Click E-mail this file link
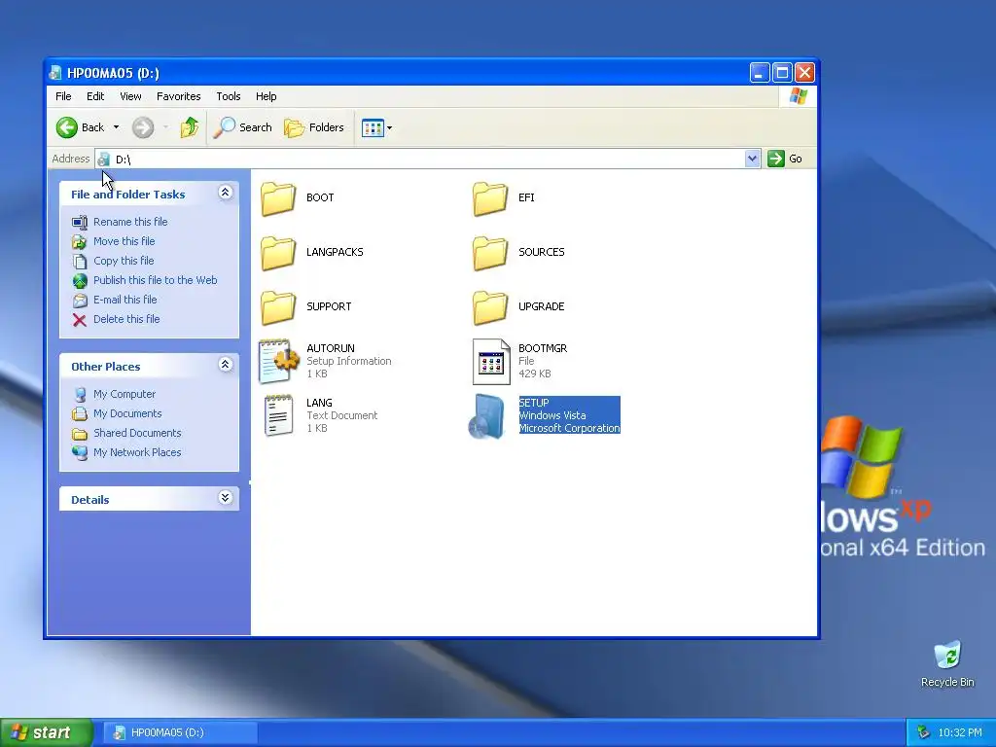Screen dimensions: 996x747 (x=125, y=300)
